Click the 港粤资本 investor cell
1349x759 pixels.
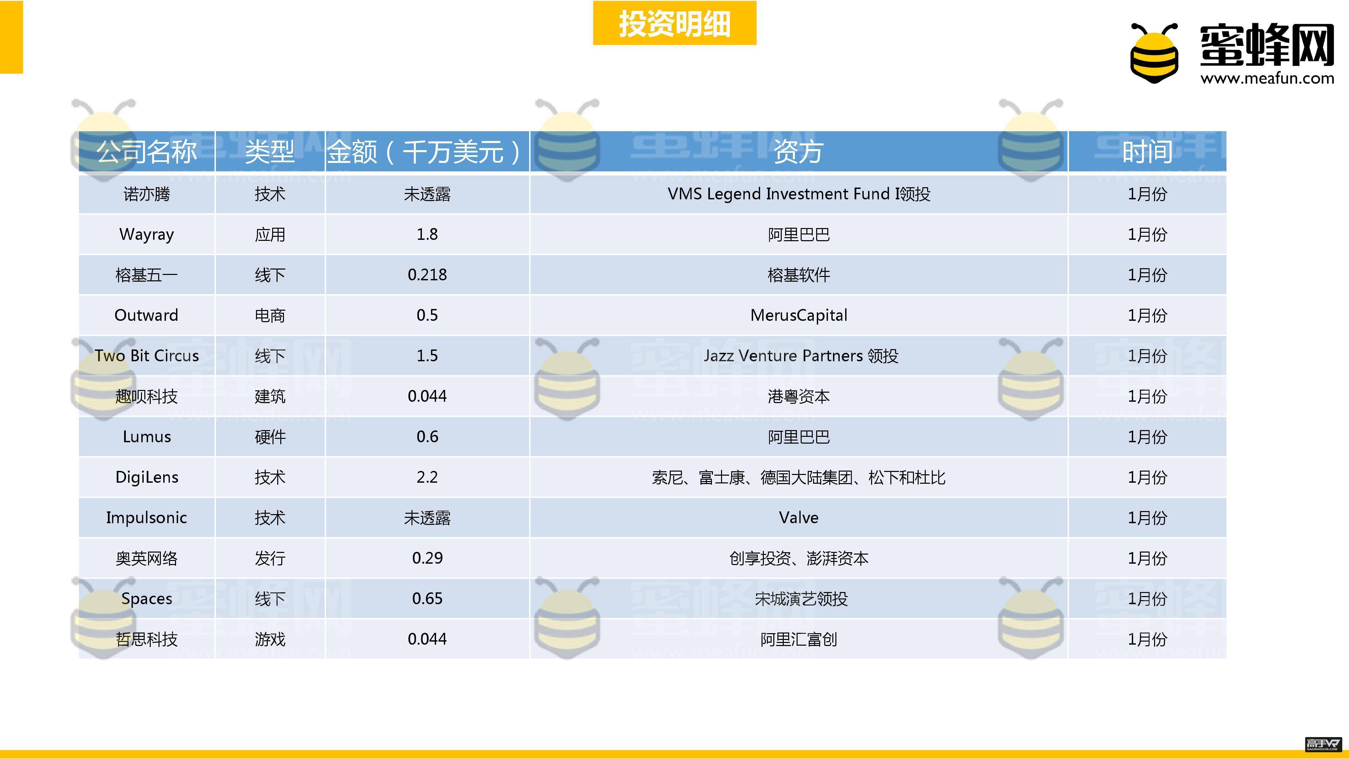(x=799, y=396)
